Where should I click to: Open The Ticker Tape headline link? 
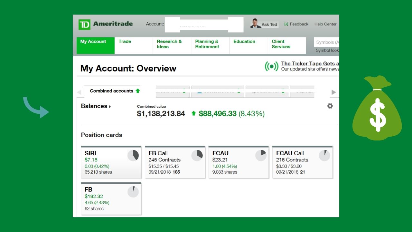[310, 63]
